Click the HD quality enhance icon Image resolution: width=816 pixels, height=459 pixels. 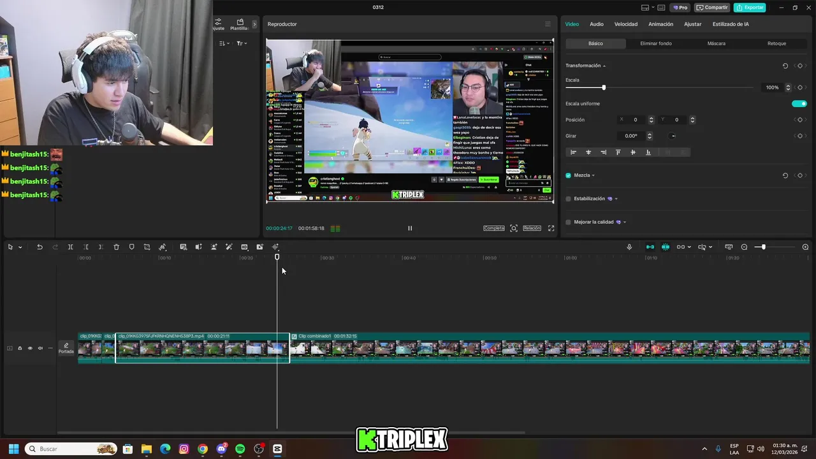pos(244,247)
